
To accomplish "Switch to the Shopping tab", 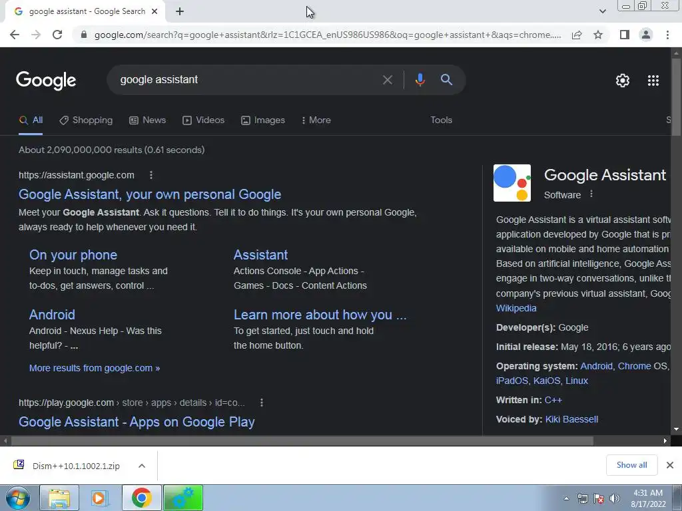I will pyautogui.click(x=86, y=120).
